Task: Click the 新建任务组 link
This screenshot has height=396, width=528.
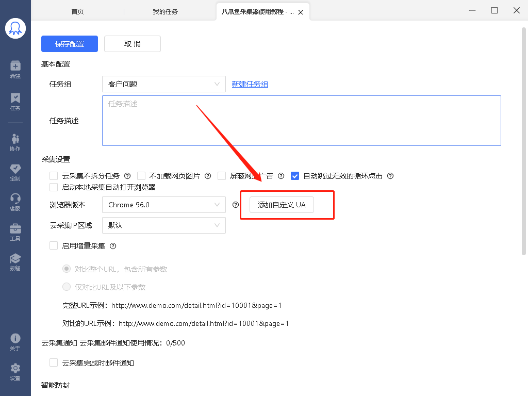Action: pyautogui.click(x=250, y=84)
